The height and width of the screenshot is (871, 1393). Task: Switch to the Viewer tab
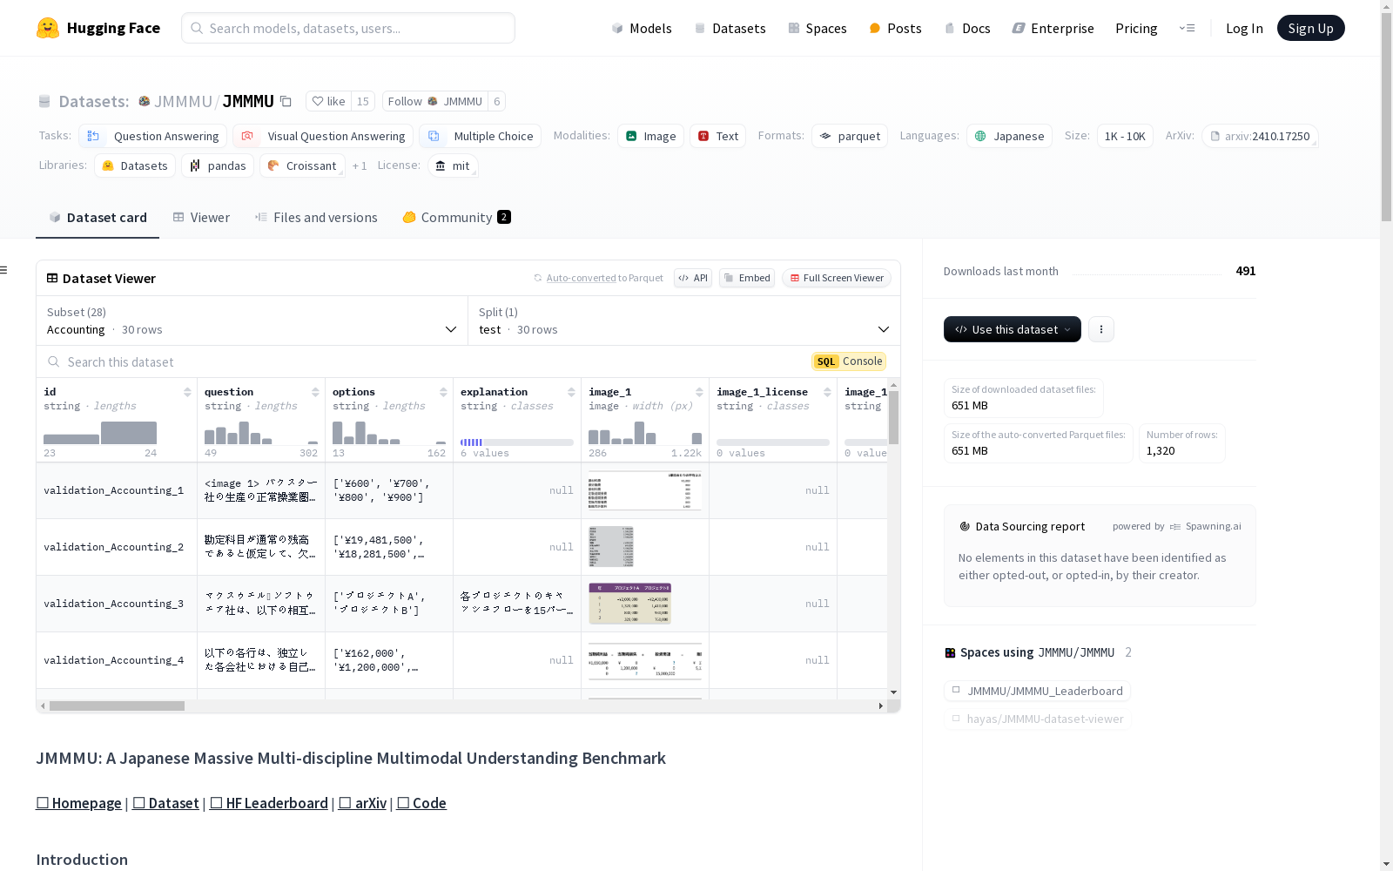(x=201, y=218)
